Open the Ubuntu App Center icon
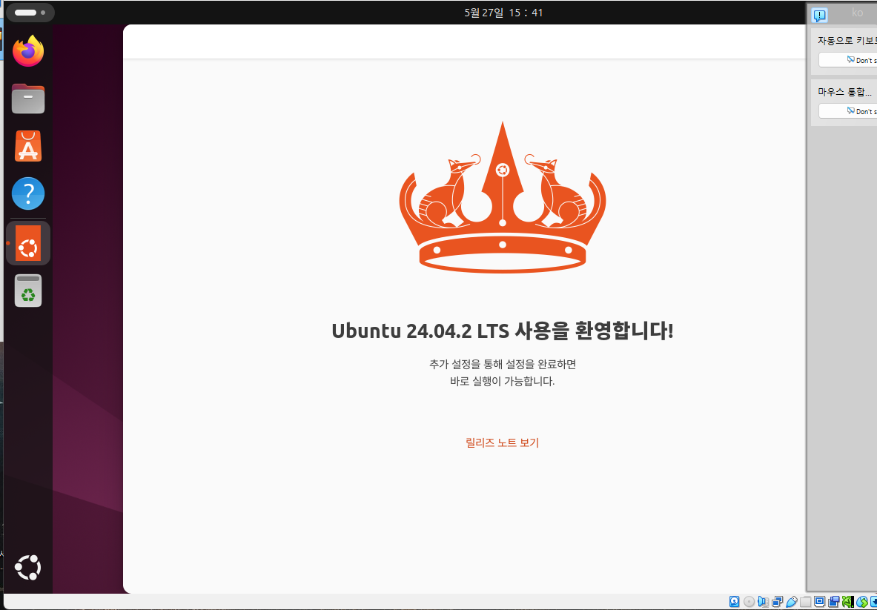 coord(28,146)
